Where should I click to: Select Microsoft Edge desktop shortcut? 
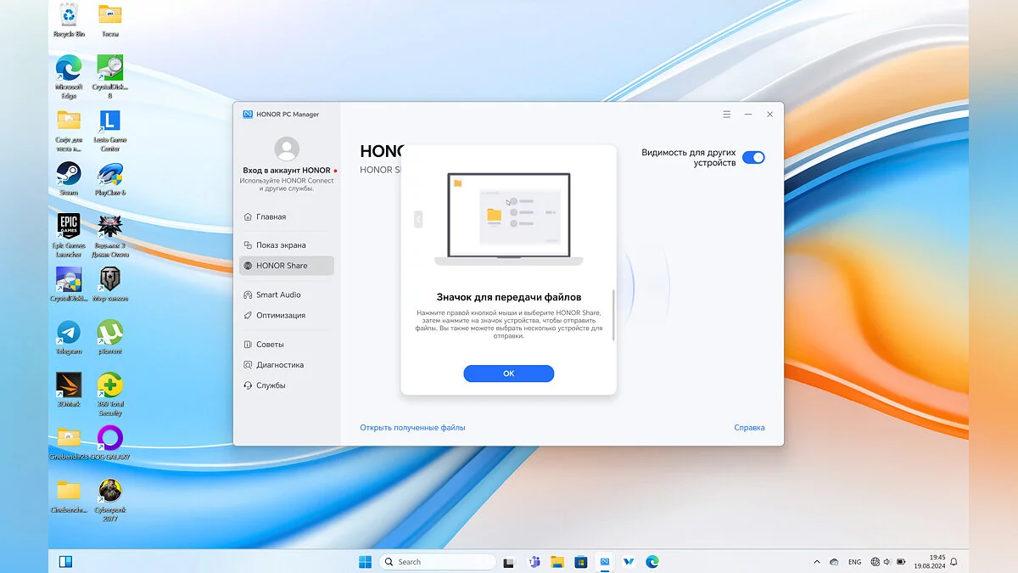pos(69,77)
